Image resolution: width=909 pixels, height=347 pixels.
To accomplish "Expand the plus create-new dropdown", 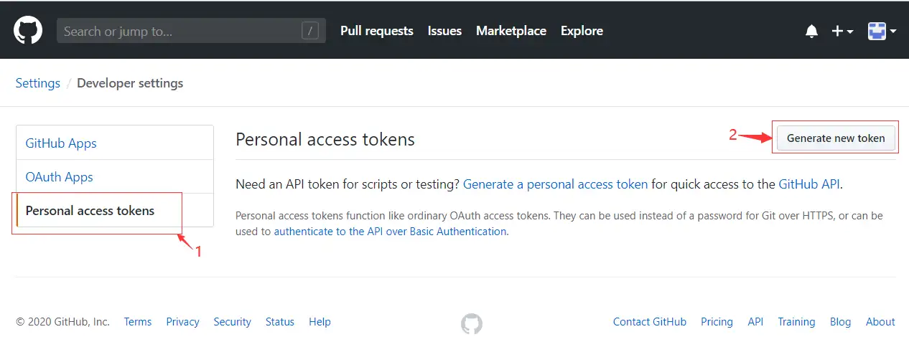I will click(x=842, y=32).
